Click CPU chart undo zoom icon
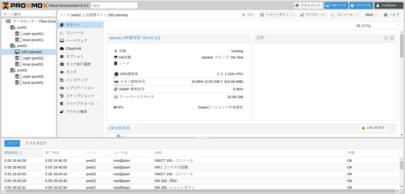Viewport: 405px width, 194px height. click(392, 128)
